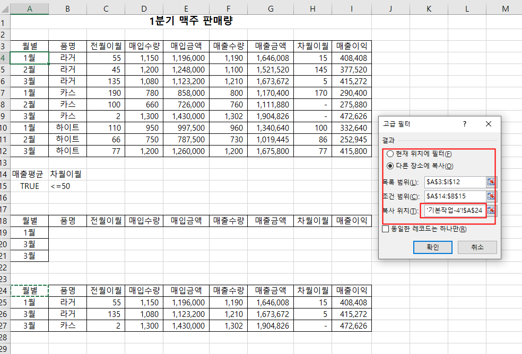Click the 차월이월 cell with value 145
The width and height of the screenshot is (522, 354).
[x=312, y=70]
